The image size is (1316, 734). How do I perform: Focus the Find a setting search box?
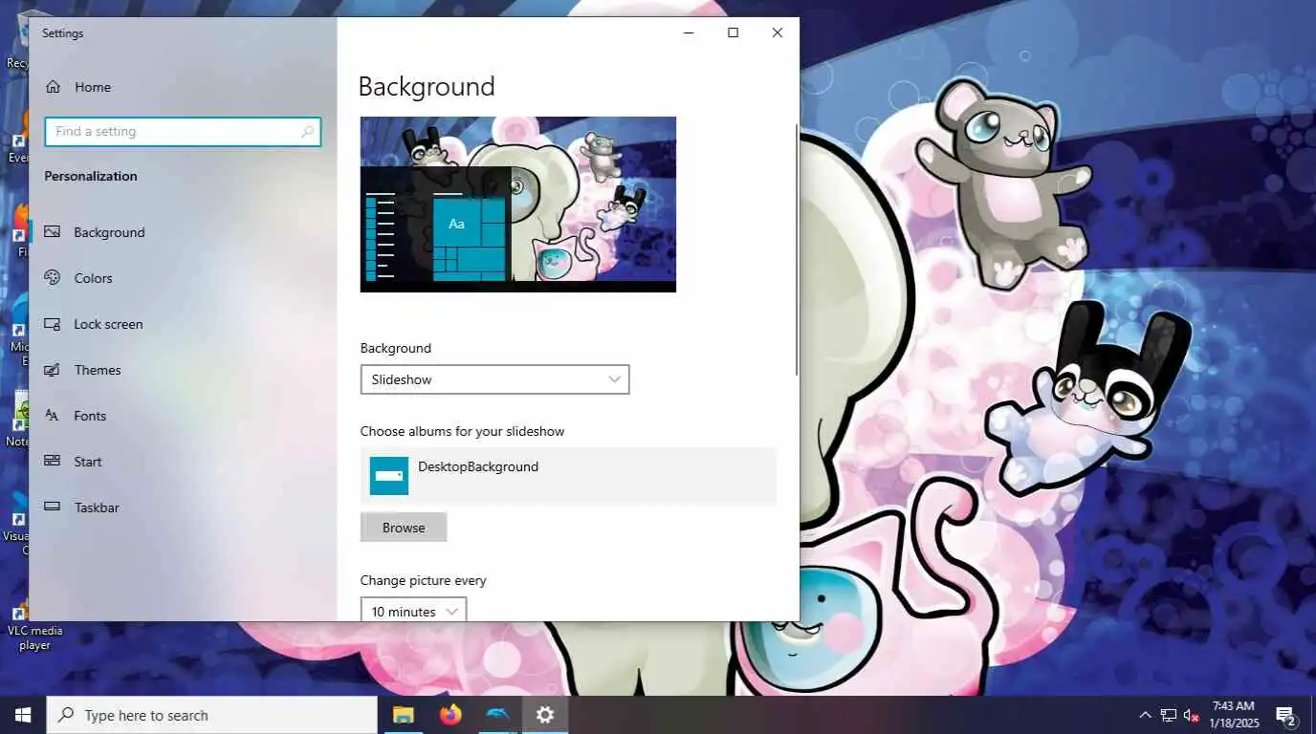[183, 132]
